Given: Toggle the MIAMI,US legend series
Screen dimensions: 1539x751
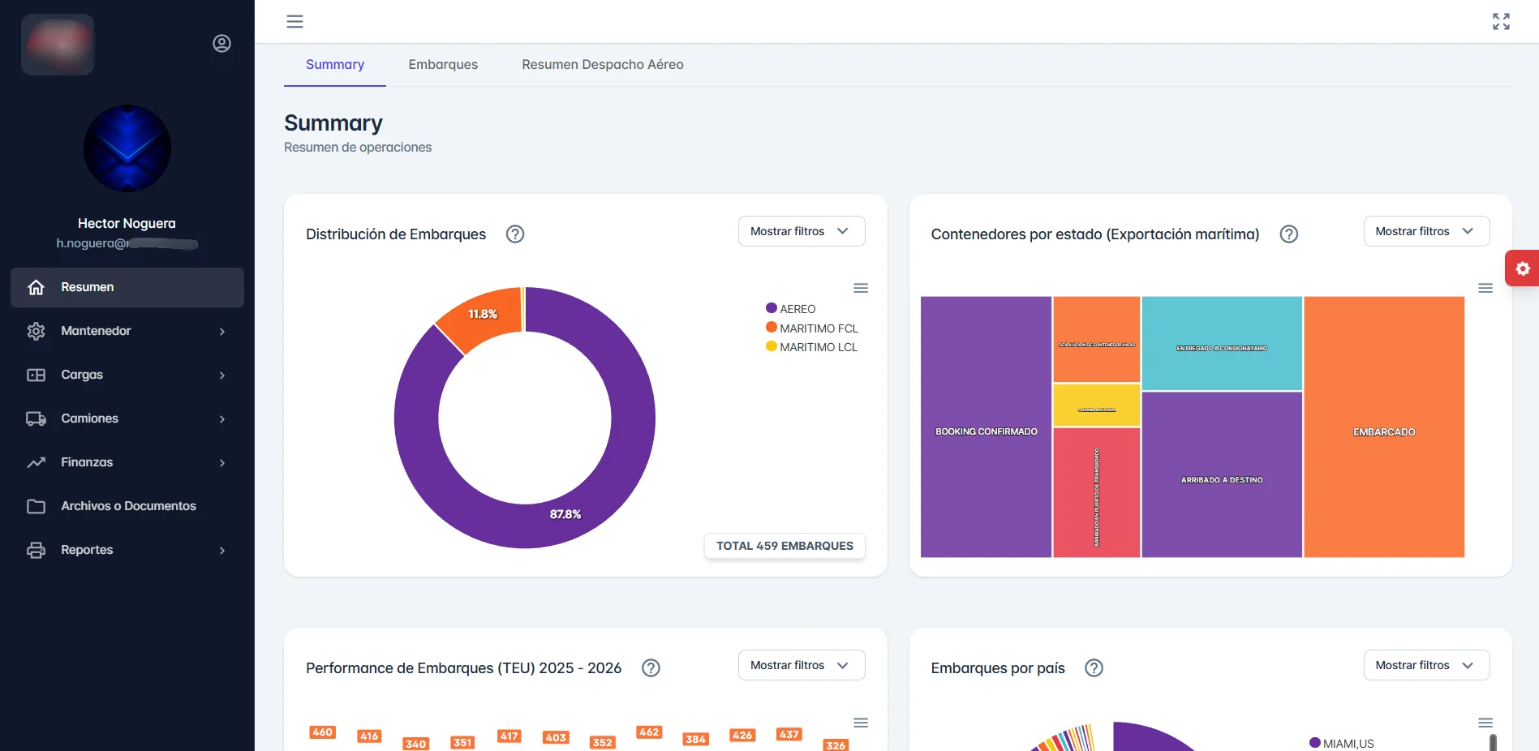Looking at the screenshot, I should 1342,744.
